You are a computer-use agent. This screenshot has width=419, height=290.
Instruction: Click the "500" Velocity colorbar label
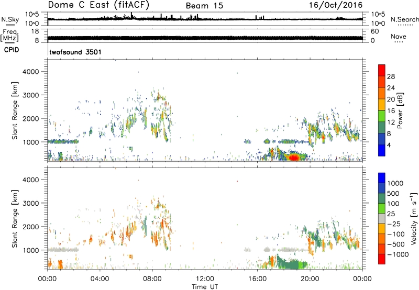point(393,193)
